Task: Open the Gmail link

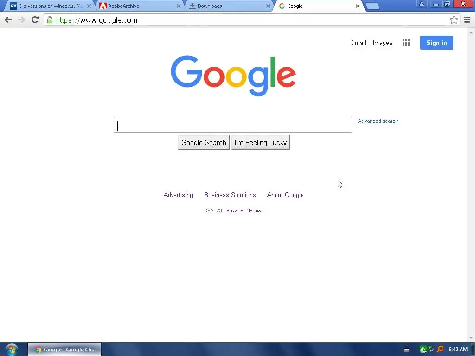Action: point(358,43)
